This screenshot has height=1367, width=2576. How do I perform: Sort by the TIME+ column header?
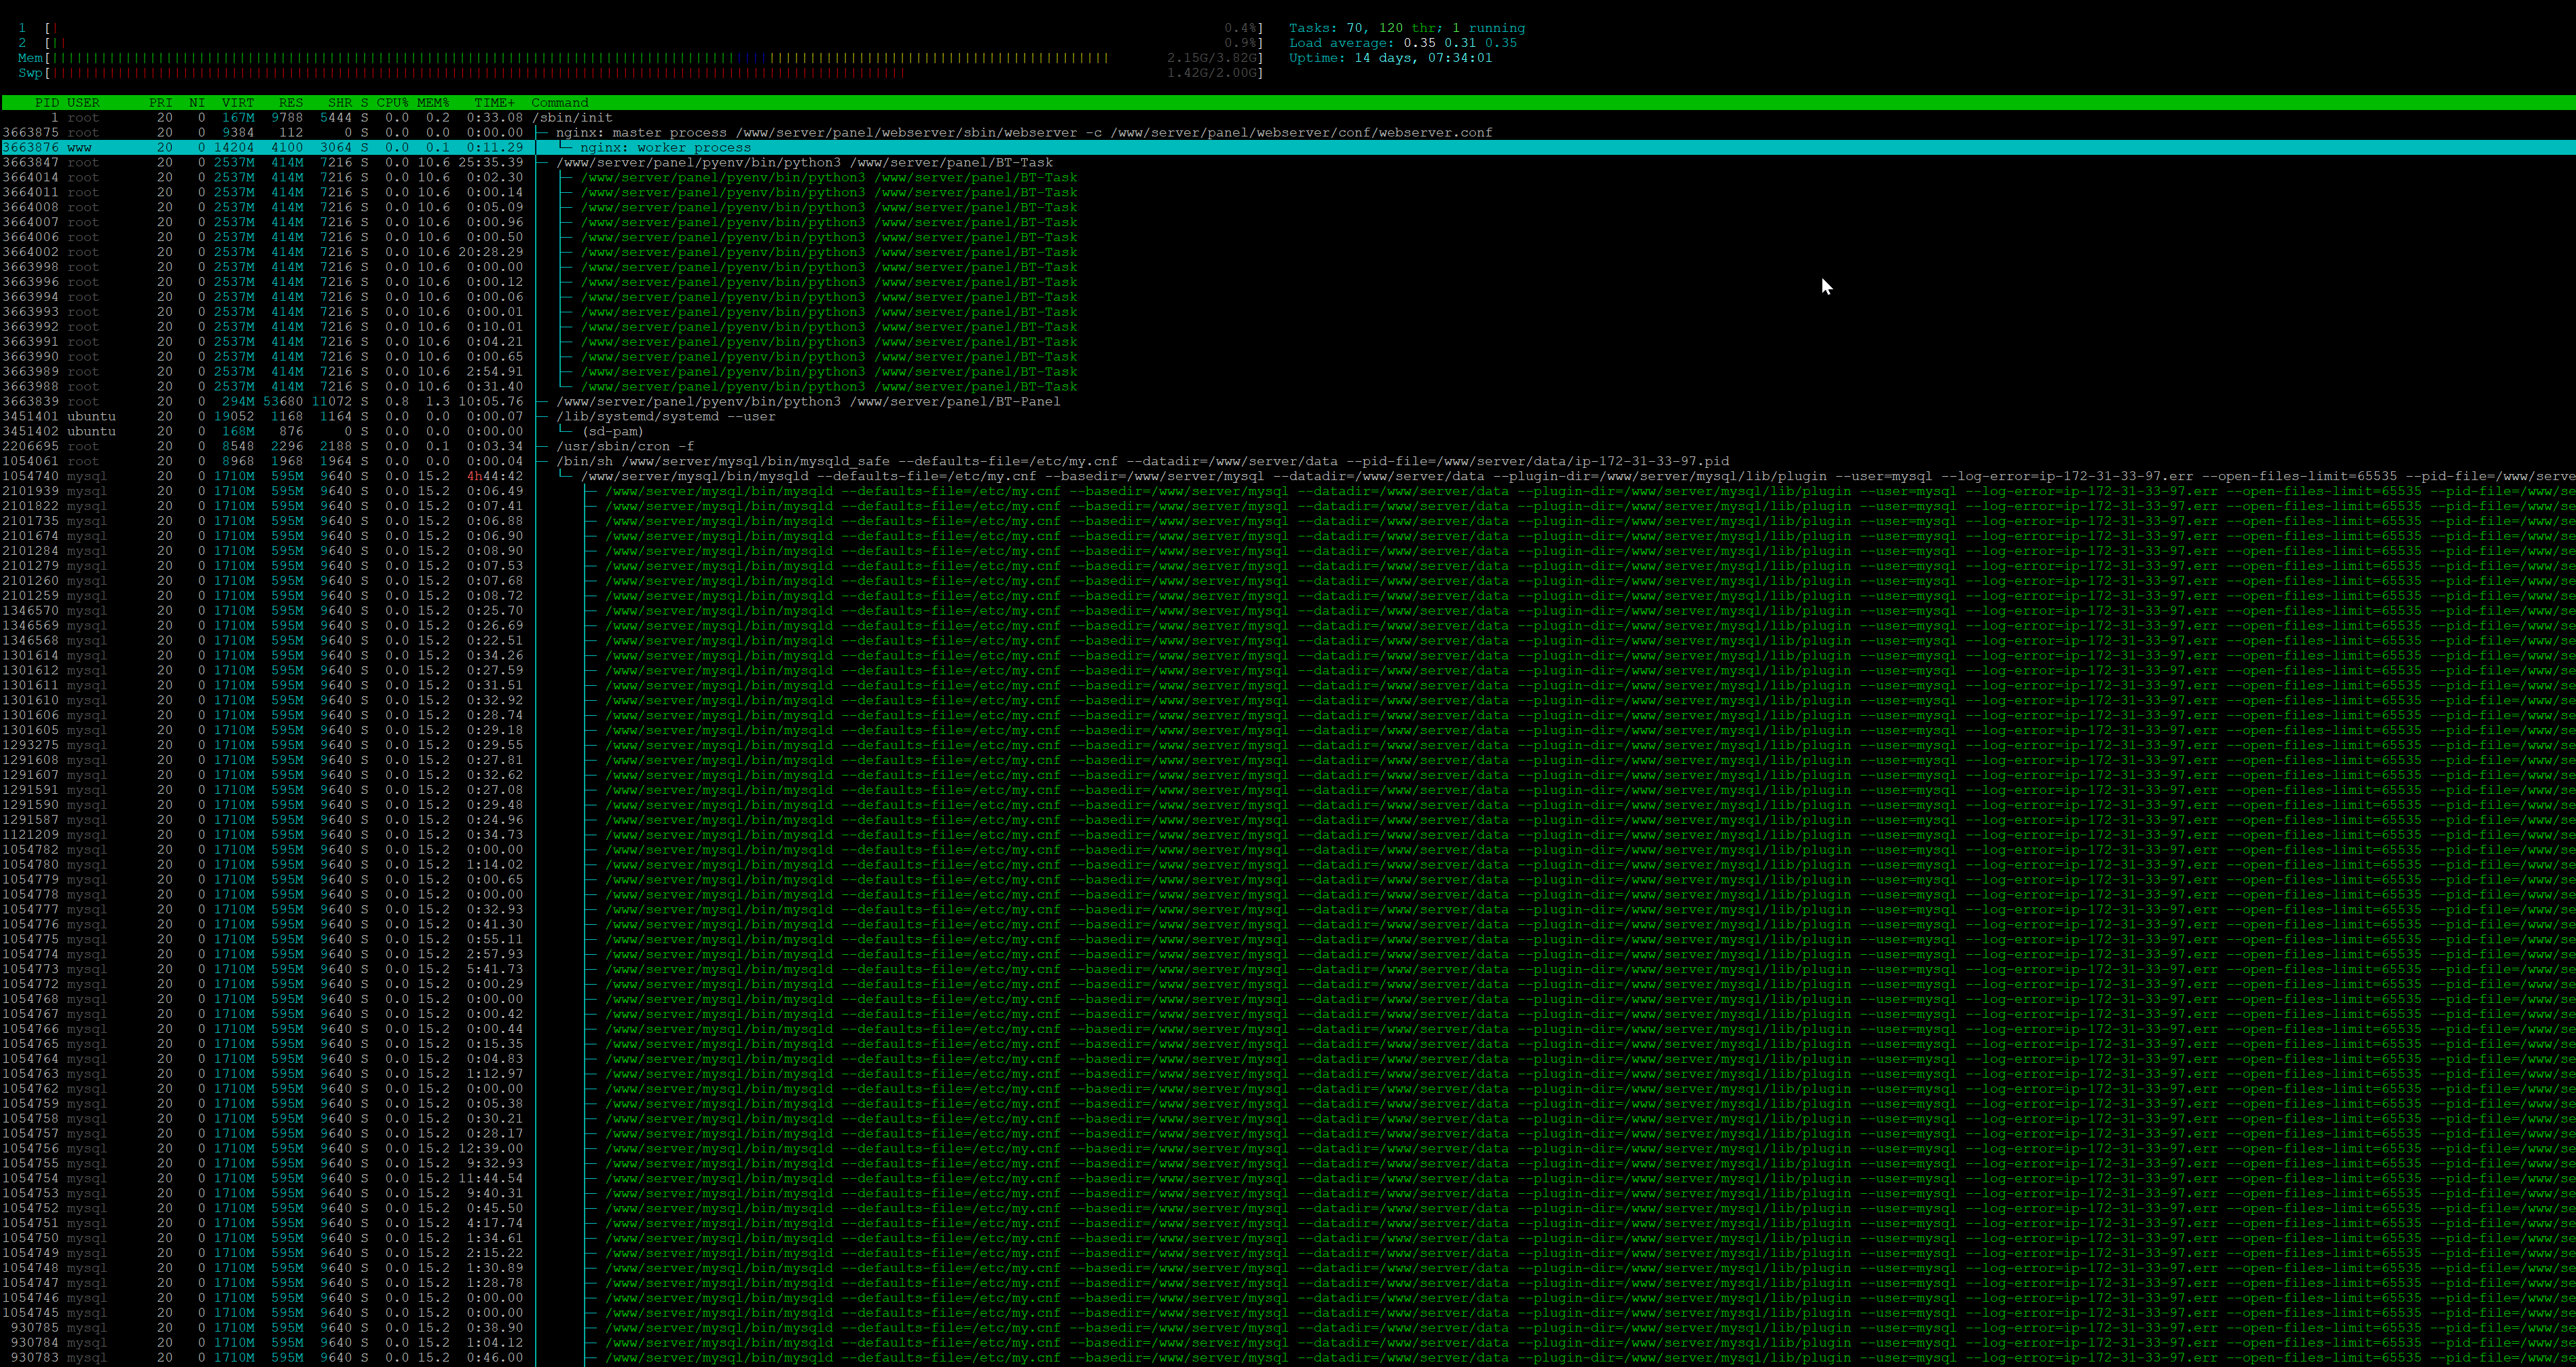[x=494, y=103]
